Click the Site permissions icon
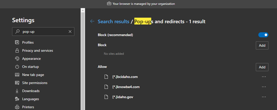This screenshot has height=110, width=277. click(x=17, y=83)
